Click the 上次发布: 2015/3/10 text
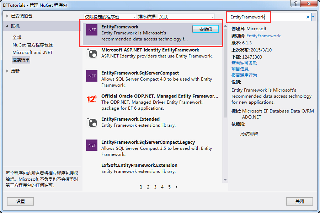The width and height of the screenshot is (320, 213). tap(251, 50)
